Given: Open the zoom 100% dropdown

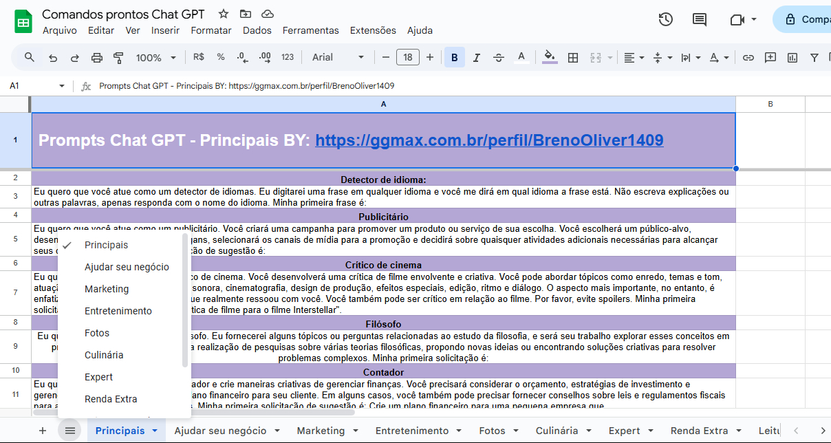Looking at the screenshot, I should tap(155, 58).
